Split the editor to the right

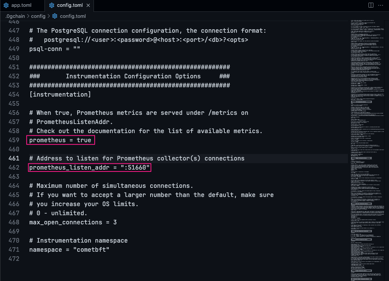(x=371, y=5)
